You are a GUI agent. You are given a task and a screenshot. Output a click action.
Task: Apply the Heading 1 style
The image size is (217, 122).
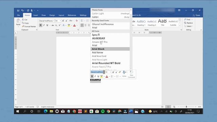coord(141,23)
